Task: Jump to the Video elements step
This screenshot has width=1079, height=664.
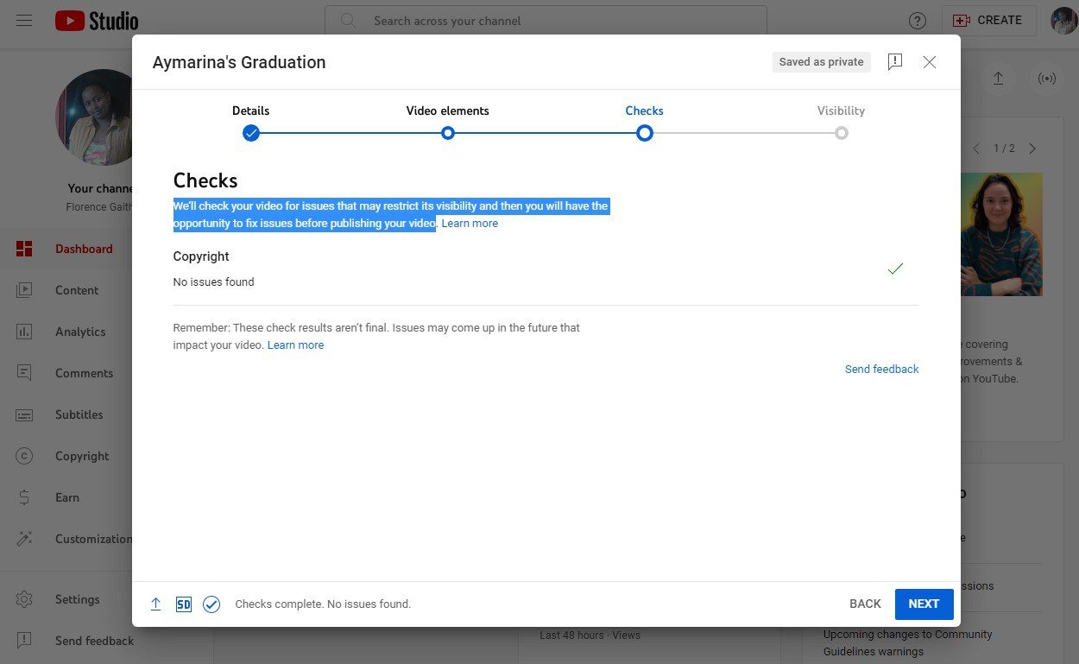Action: point(448,133)
